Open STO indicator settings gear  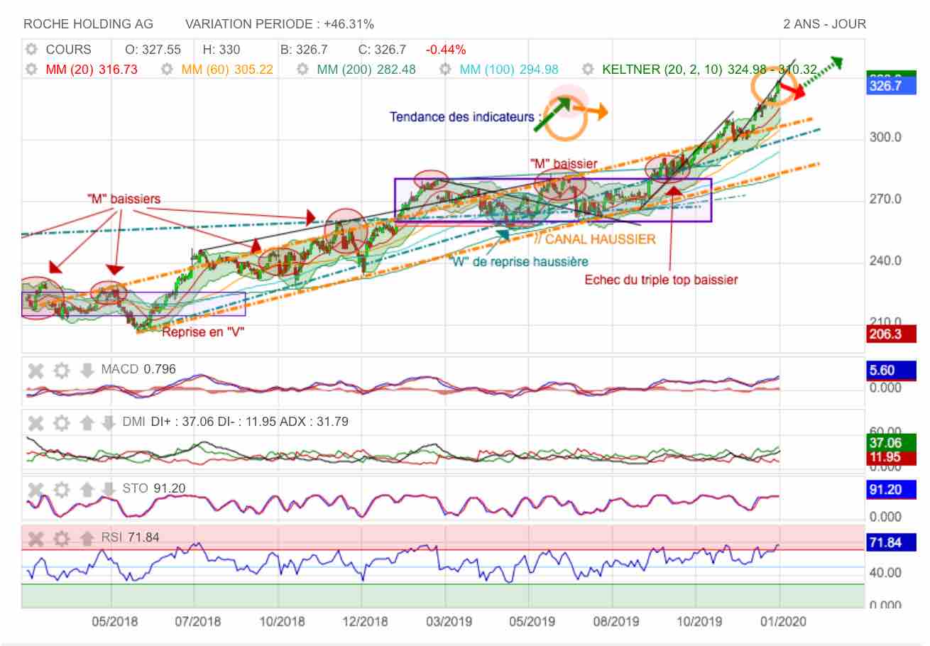tap(62, 488)
